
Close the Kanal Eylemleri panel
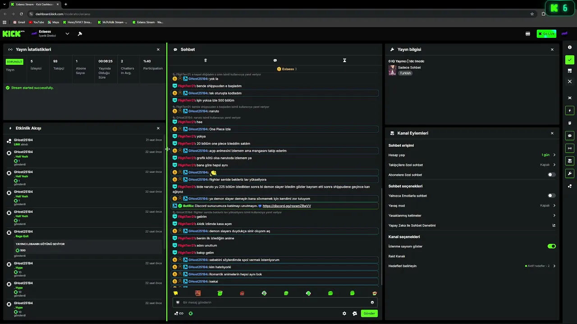[x=552, y=133]
